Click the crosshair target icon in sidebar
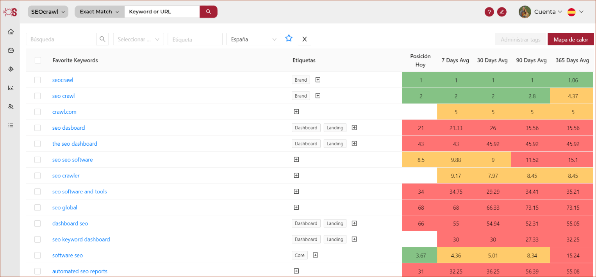 click(11, 69)
